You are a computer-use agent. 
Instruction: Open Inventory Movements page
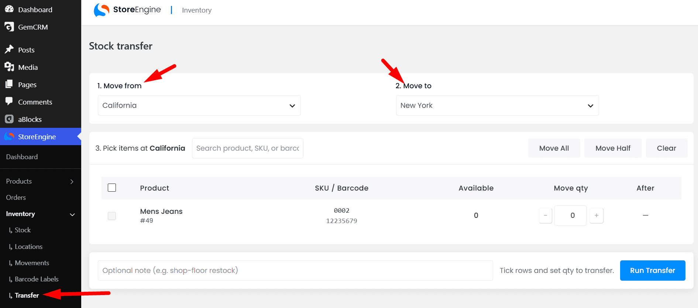click(x=32, y=263)
